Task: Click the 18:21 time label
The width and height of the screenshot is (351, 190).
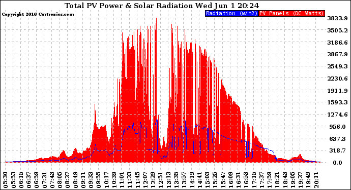Action: point(277,180)
